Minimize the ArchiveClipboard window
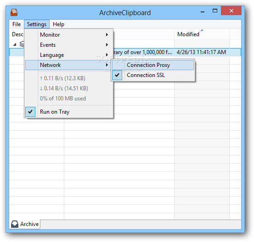The width and height of the screenshot is (254, 242). click(x=203, y=11)
